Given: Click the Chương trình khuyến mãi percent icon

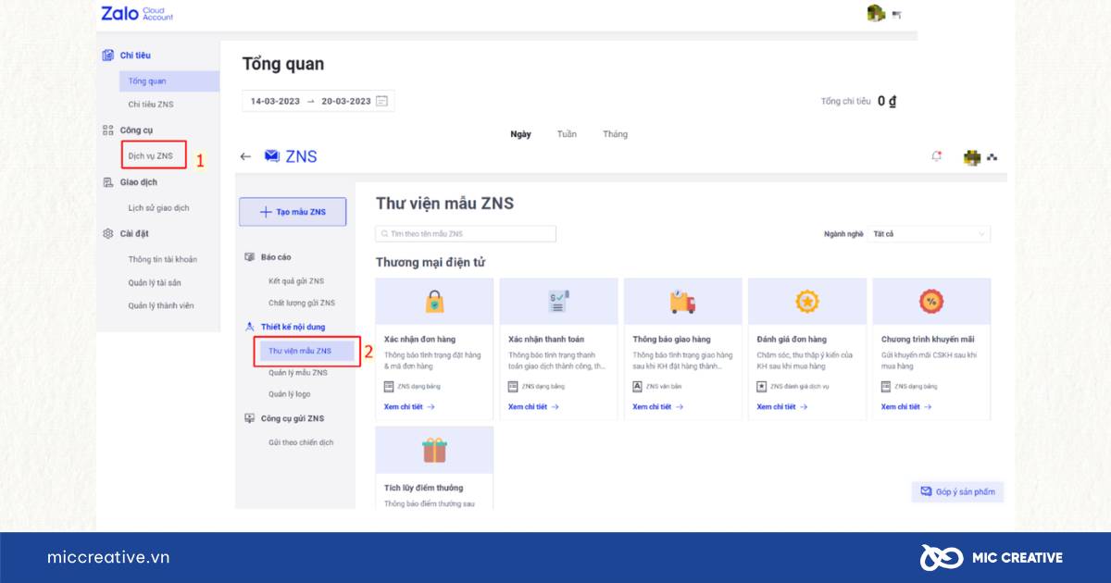Looking at the screenshot, I should (x=931, y=302).
